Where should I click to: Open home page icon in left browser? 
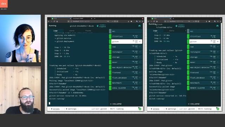click(x=57, y=21)
